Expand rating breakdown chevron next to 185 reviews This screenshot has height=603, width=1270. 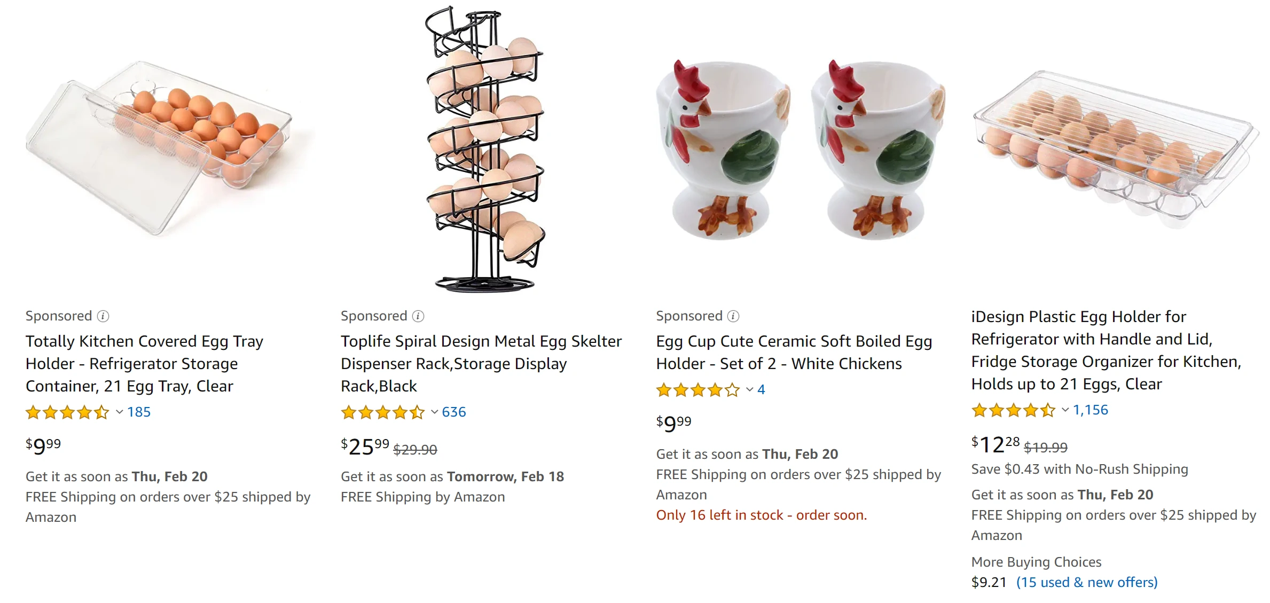pos(120,412)
